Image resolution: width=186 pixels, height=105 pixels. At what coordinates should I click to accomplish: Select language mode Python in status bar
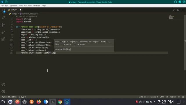[x=173, y=97]
